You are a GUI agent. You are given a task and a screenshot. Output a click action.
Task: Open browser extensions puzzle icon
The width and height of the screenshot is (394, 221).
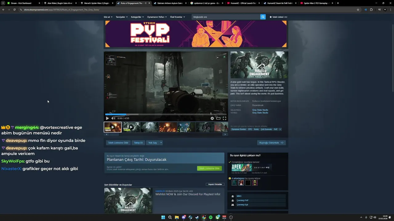(x=371, y=10)
